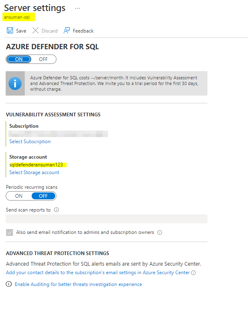Click info icon before Enable Auditing link
This screenshot has height=312, width=248.
pyautogui.click(x=9, y=284)
